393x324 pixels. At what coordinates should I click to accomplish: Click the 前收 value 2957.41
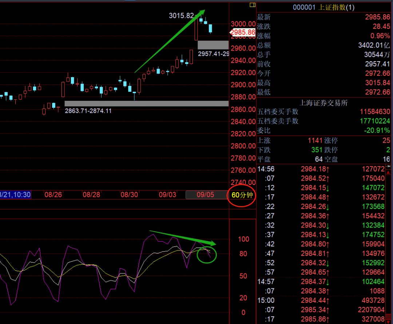click(377, 64)
